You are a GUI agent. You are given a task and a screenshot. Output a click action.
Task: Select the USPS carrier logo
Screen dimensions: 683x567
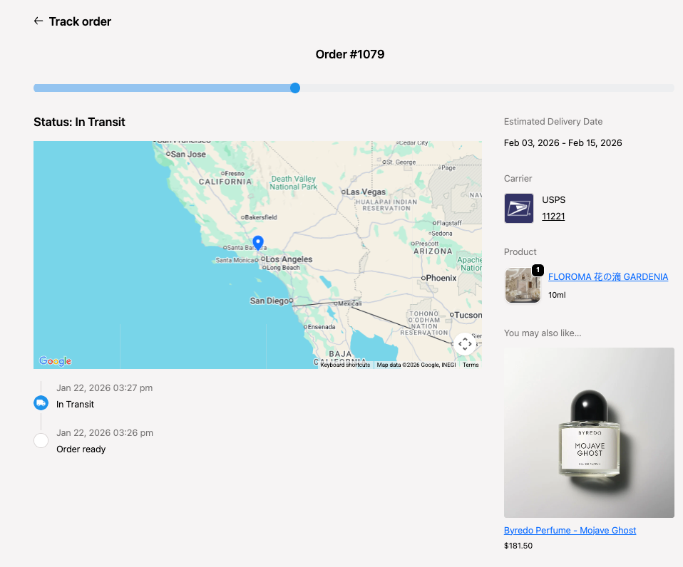click(x=518, y=208)
